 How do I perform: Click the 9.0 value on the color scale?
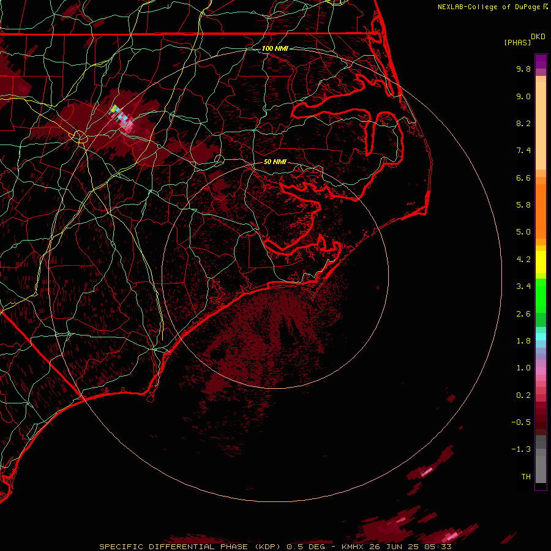tap(523, 96)
